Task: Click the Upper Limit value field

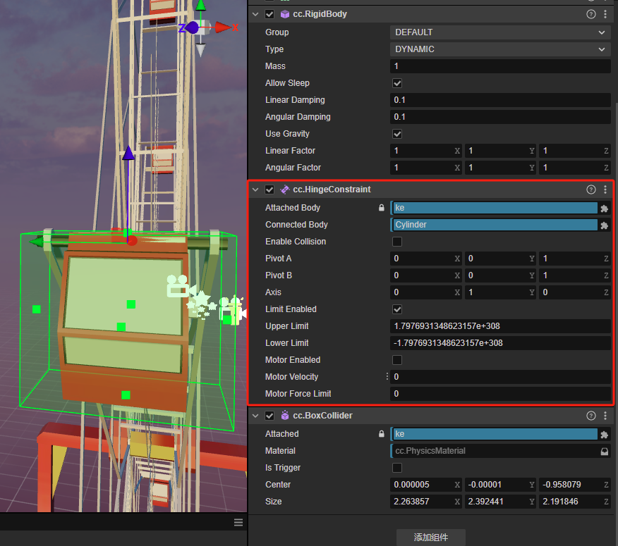Action: pyautogui.click(x=500, y=326)
